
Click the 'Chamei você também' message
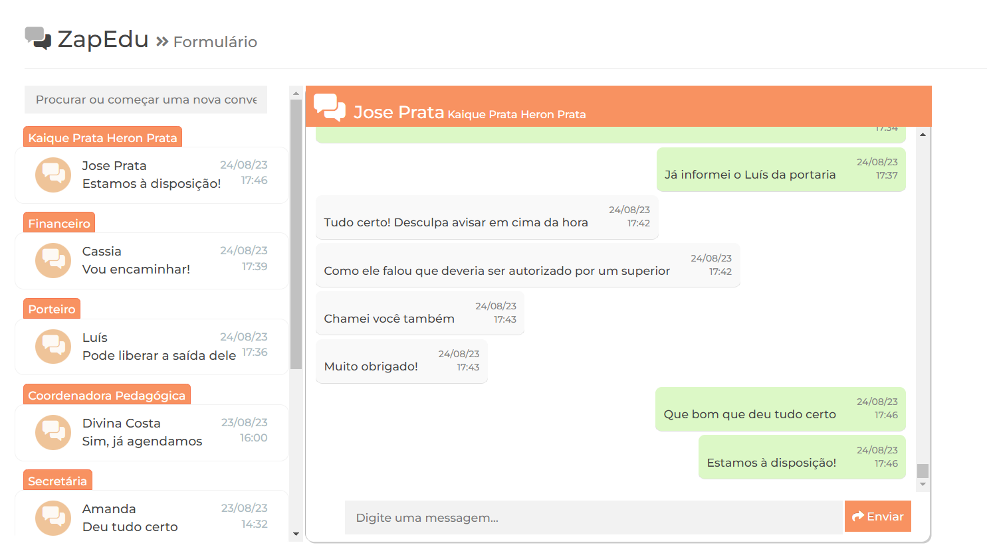coord(420,313)
